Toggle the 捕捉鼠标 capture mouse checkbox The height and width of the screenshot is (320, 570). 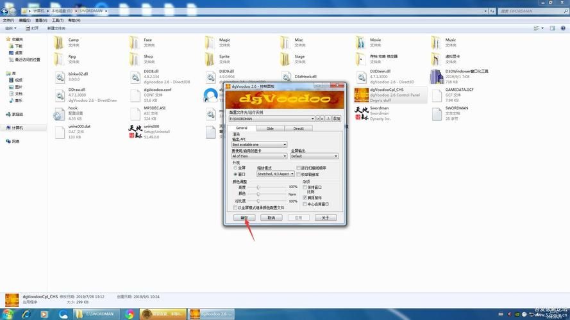[305, 198]
